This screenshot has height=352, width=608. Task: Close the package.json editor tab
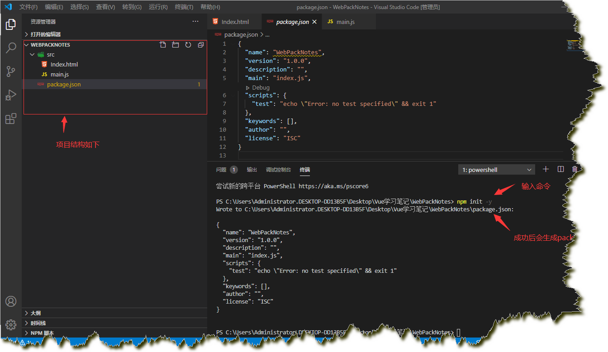(x=315, y=22)
